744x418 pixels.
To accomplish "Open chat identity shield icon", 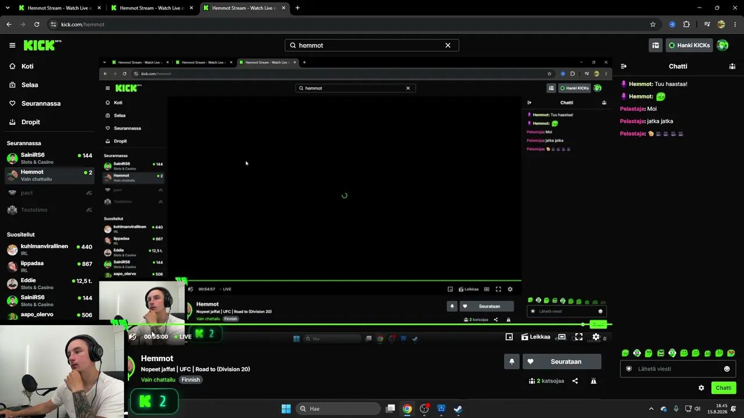I will (x=628, y=369).
